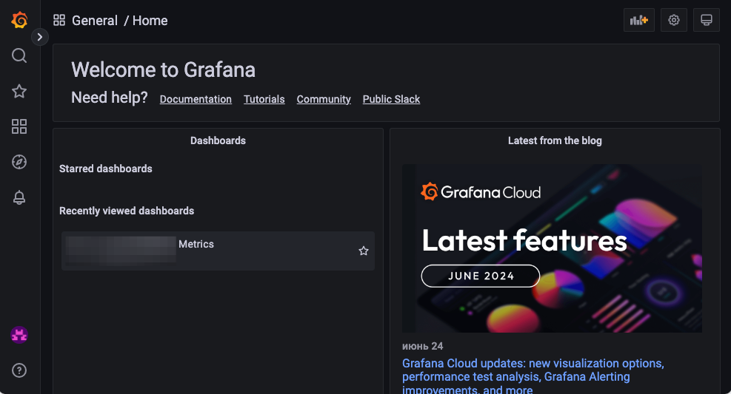Screen dimensions: 731x394
Task: Open the Search dashboards magnifier icon
Action: (19, 55)
